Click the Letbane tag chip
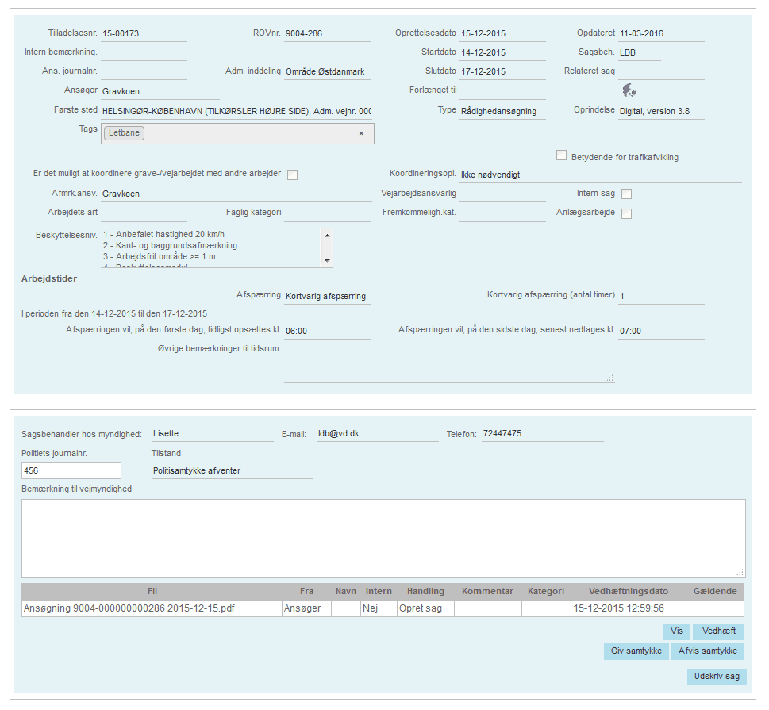 click(124, 133)
